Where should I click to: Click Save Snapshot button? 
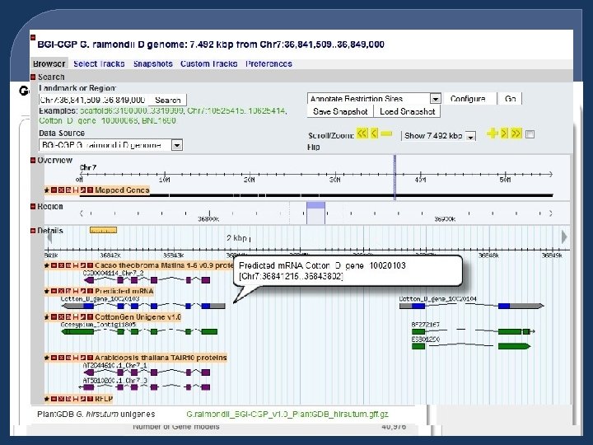pyautogui.click(x=340, y=111)
